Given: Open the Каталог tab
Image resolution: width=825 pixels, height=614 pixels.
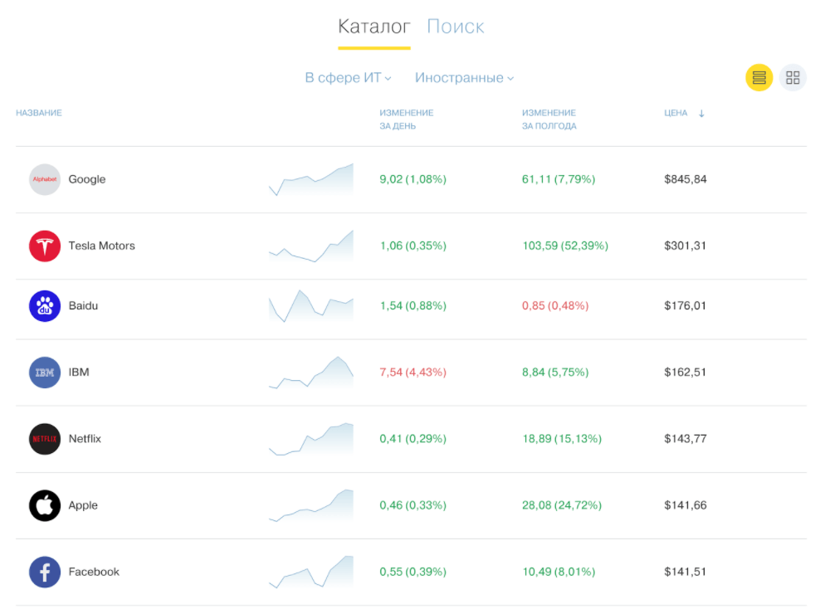Looking at the screenshot, I should click(x=373, y=27).
